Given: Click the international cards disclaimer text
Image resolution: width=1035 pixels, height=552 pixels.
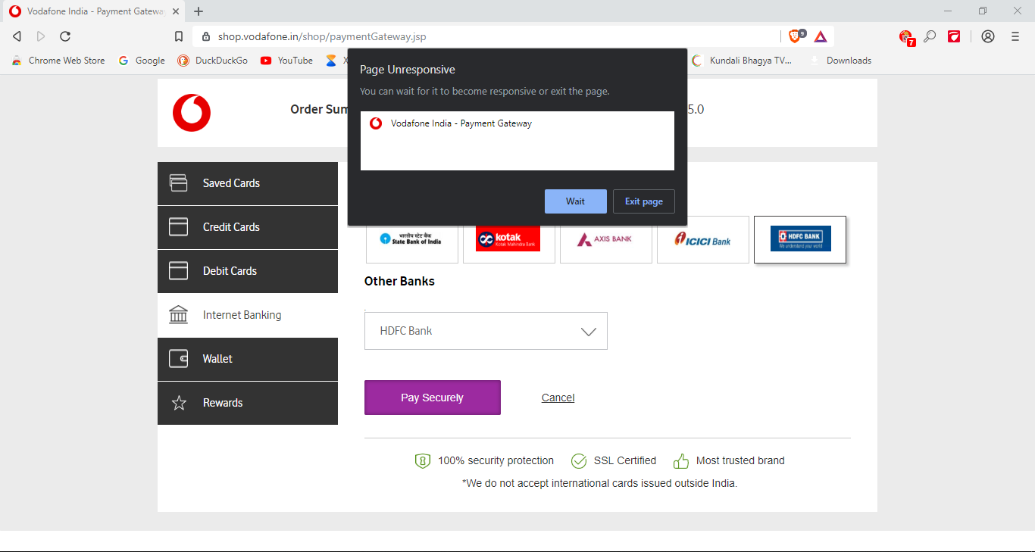Looking at the screenshot, I should [599, 483].
